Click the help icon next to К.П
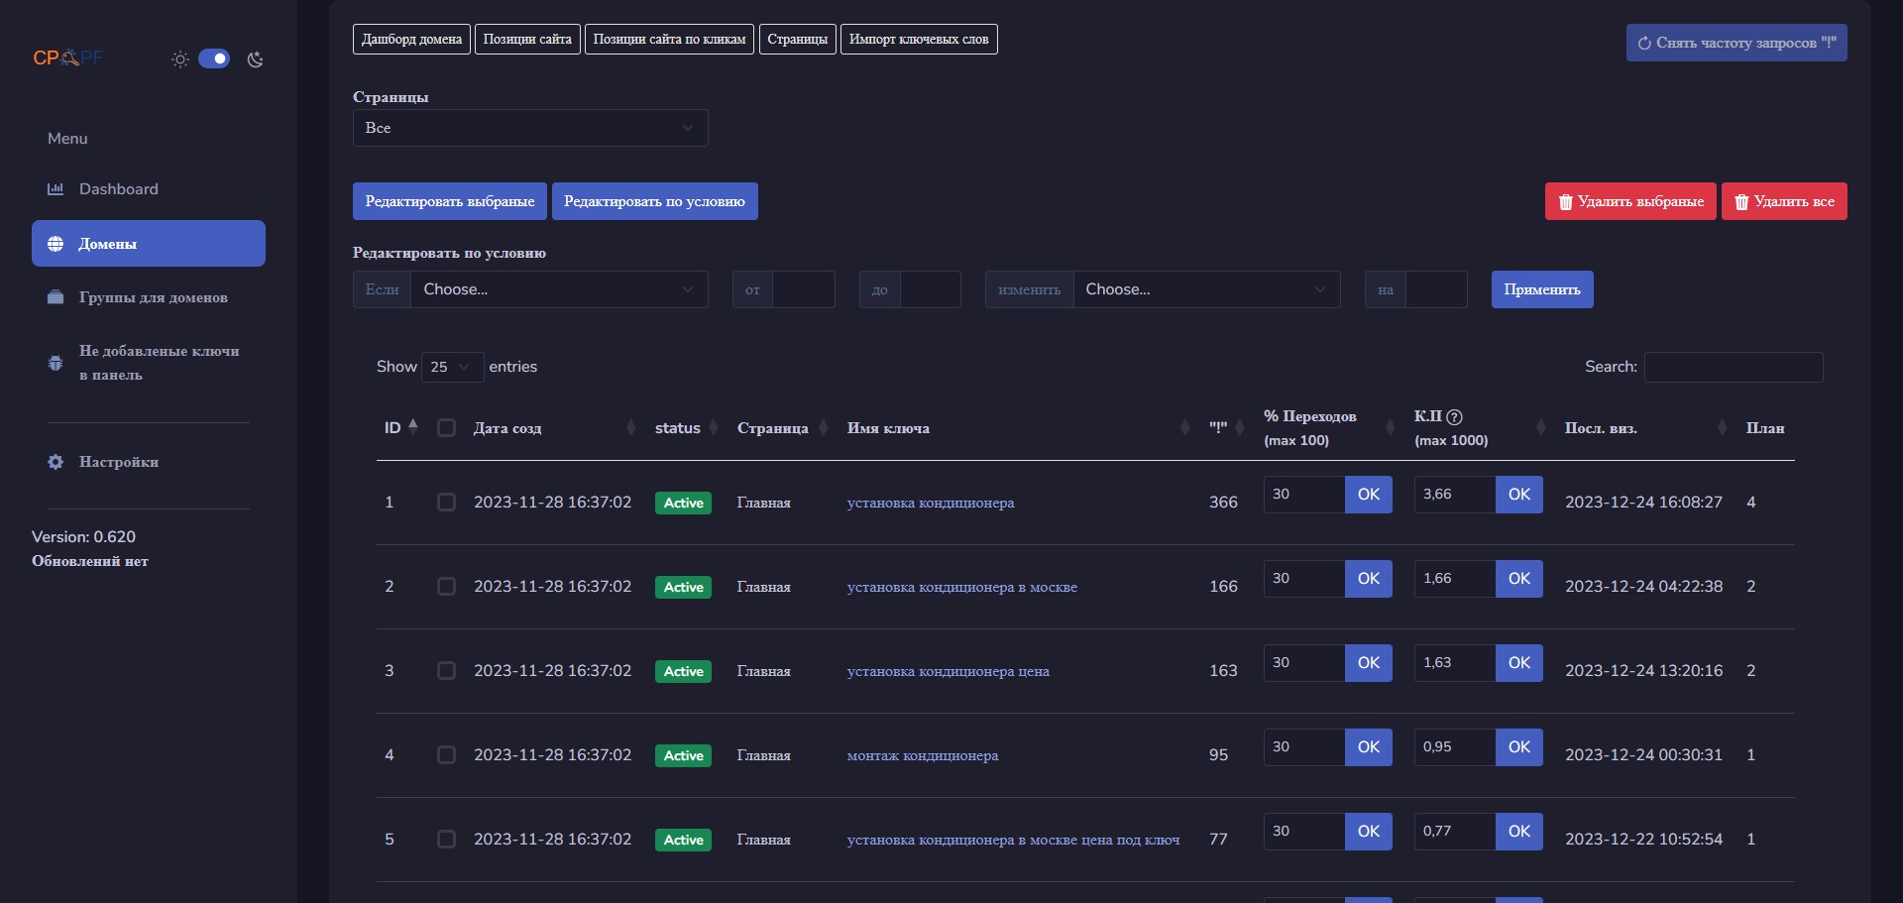 (x=1454, y=417)
